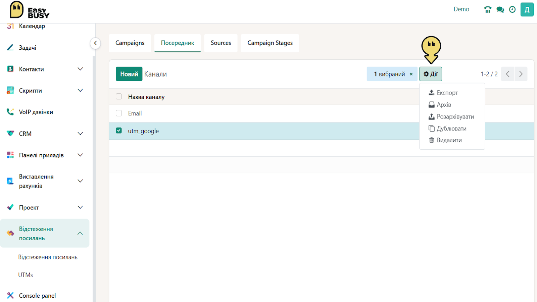Uncheck the utm_google row checkbox

pos(119,131)
